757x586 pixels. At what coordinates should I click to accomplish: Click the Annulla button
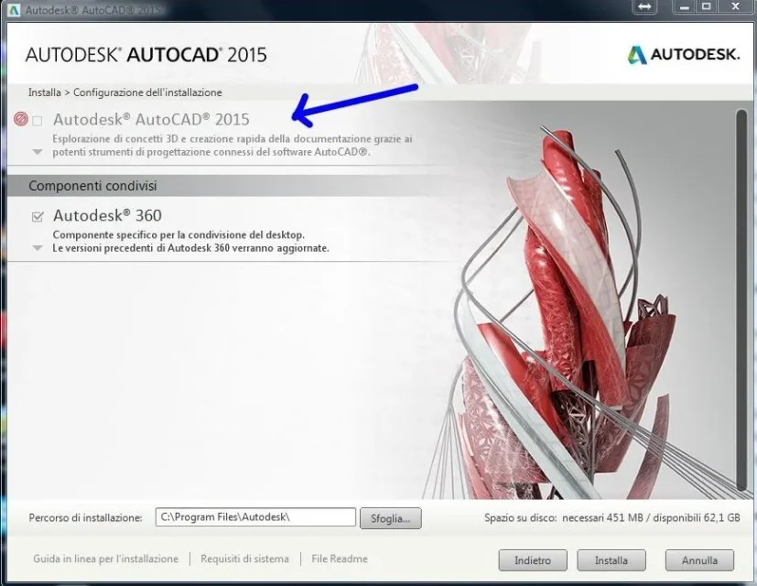(699, 560)
